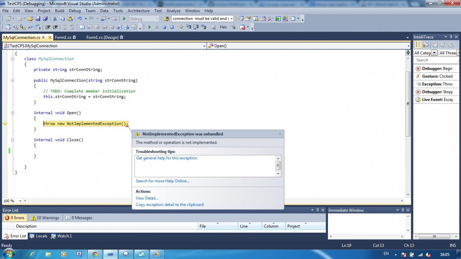Screen dimensions: 461x259
Task: Toggle Errors filter in Error List
Action: [15, 218]
